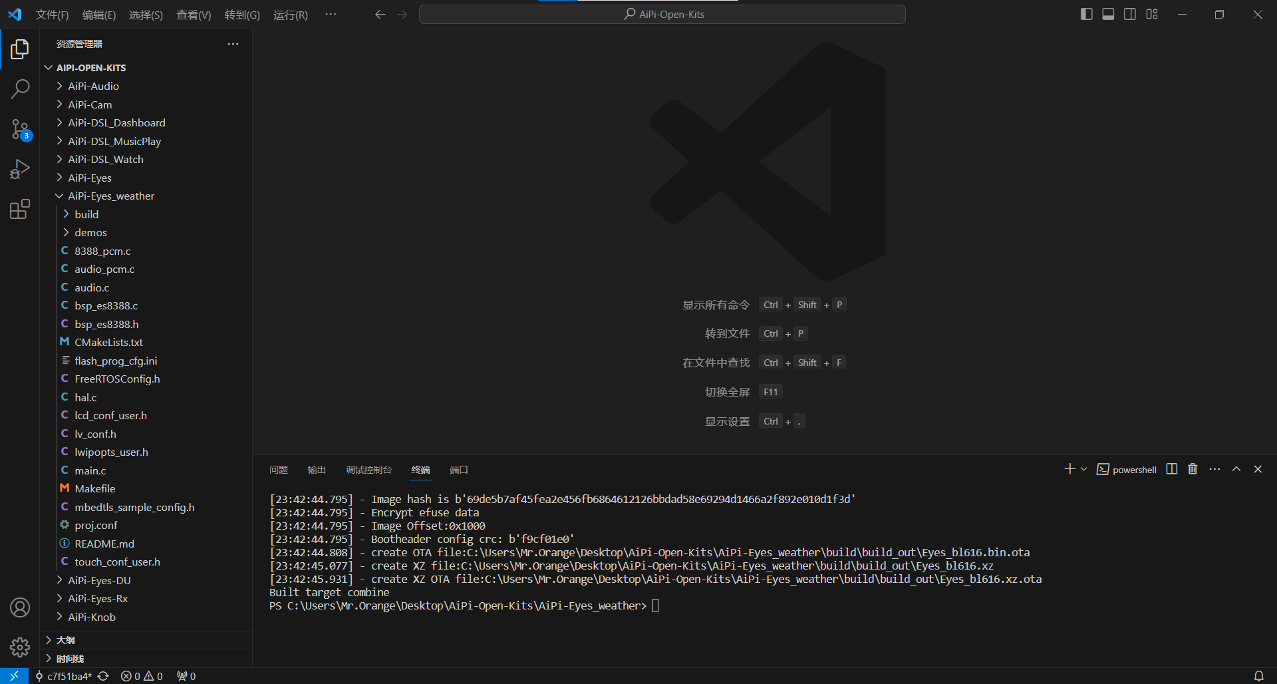Expand the 时间线 timeline section
This screenshot has width=1277, height=684.
146,659
